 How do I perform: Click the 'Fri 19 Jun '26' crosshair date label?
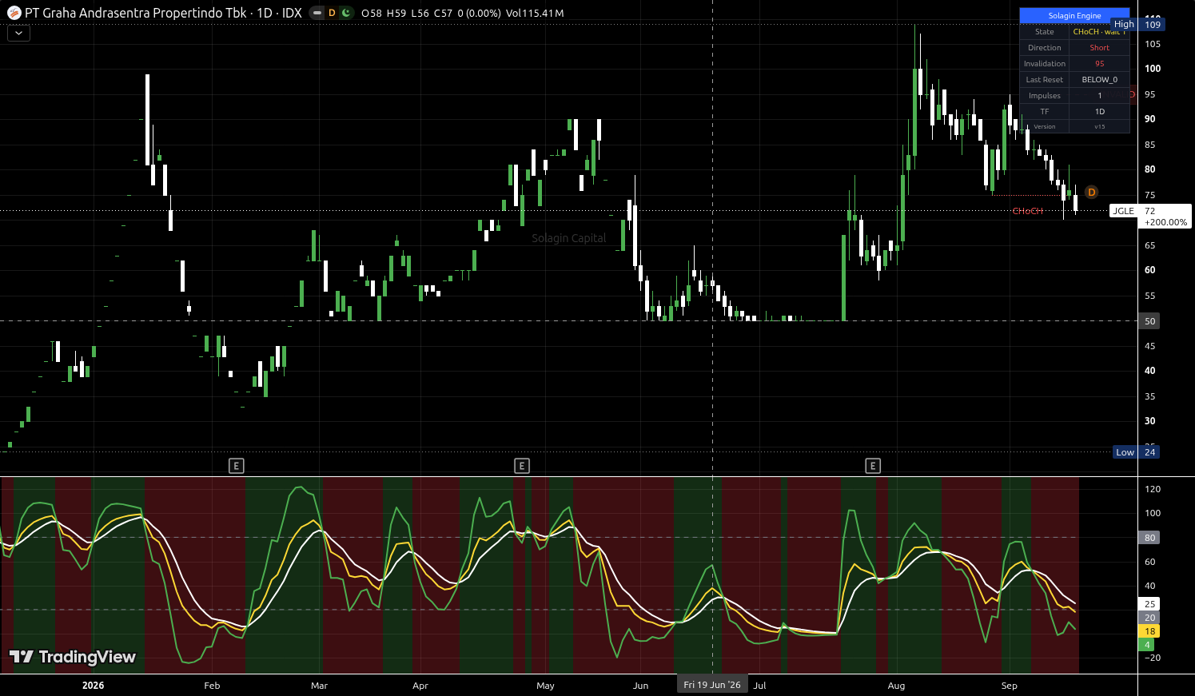pyautogui.click(x=712, y=685)
